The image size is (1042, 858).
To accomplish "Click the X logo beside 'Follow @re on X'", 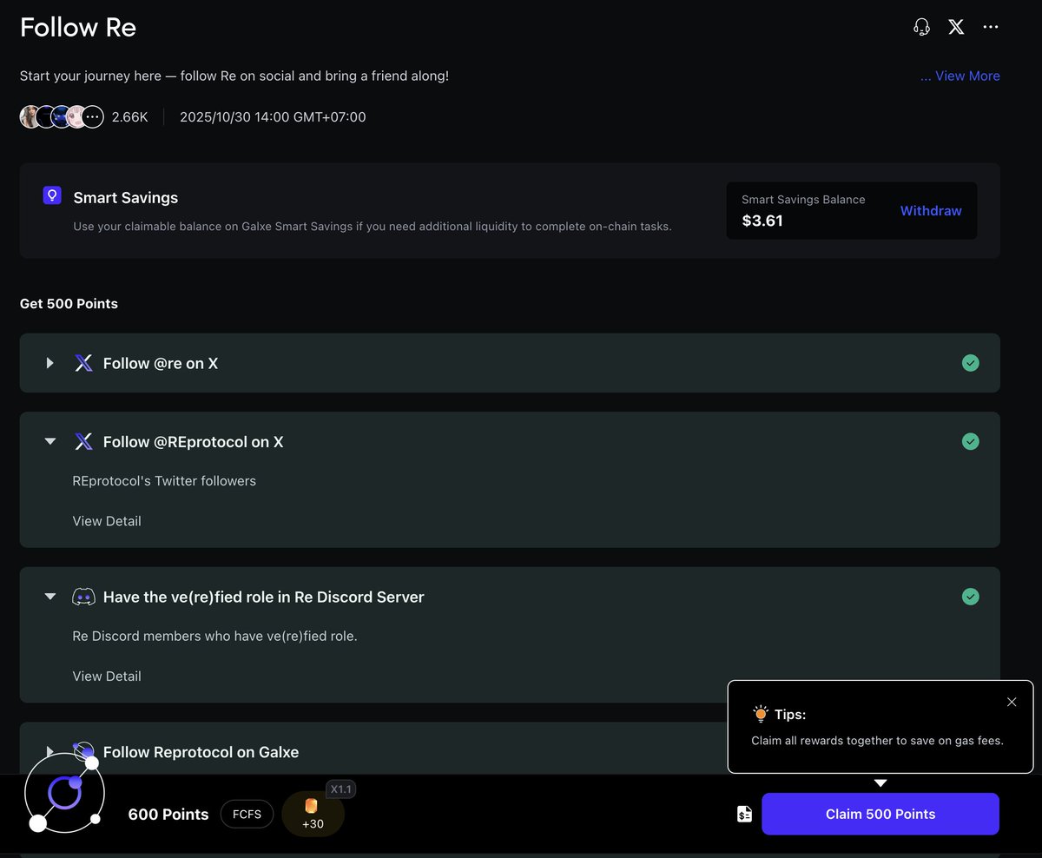I will click(82, 363).
